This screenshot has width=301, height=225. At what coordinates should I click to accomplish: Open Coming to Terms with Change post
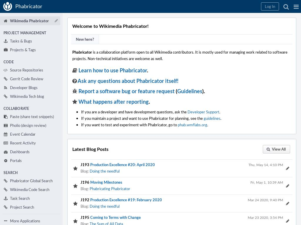[115, 218]
